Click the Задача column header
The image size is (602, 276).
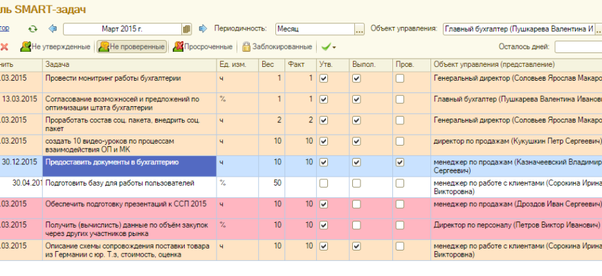pos(129,64)
